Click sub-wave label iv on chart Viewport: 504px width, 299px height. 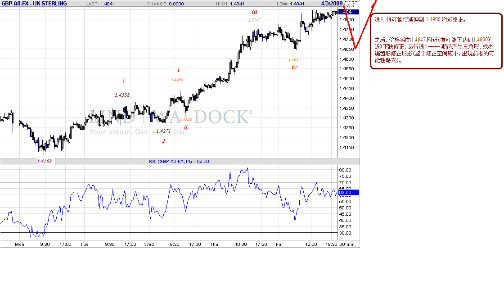pyautogui.click(x=294, y=67)
